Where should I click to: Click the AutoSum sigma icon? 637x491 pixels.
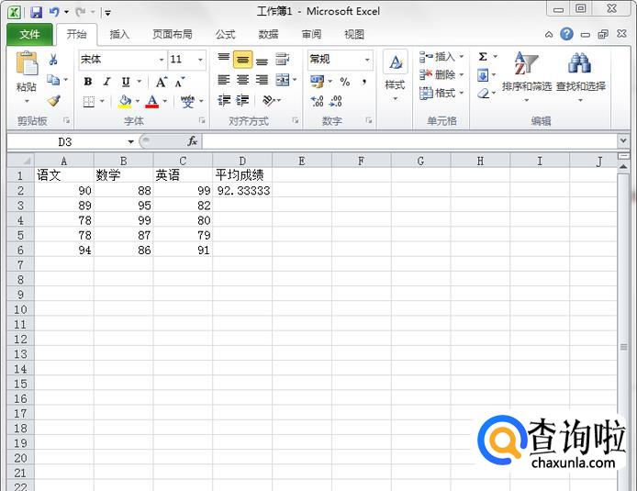click(x=483, y=57)
